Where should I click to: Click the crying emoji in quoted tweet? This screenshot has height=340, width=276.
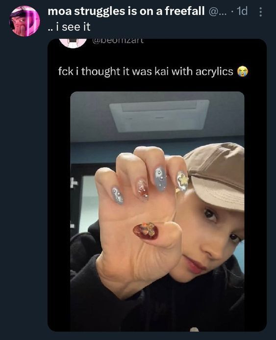(x=243, y=71)
